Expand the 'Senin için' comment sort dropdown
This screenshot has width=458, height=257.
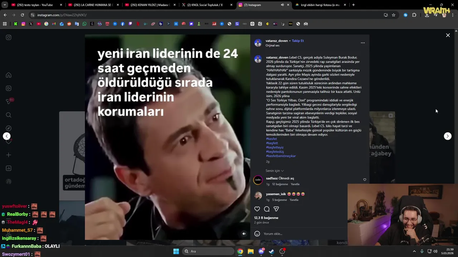click(274, 171)
